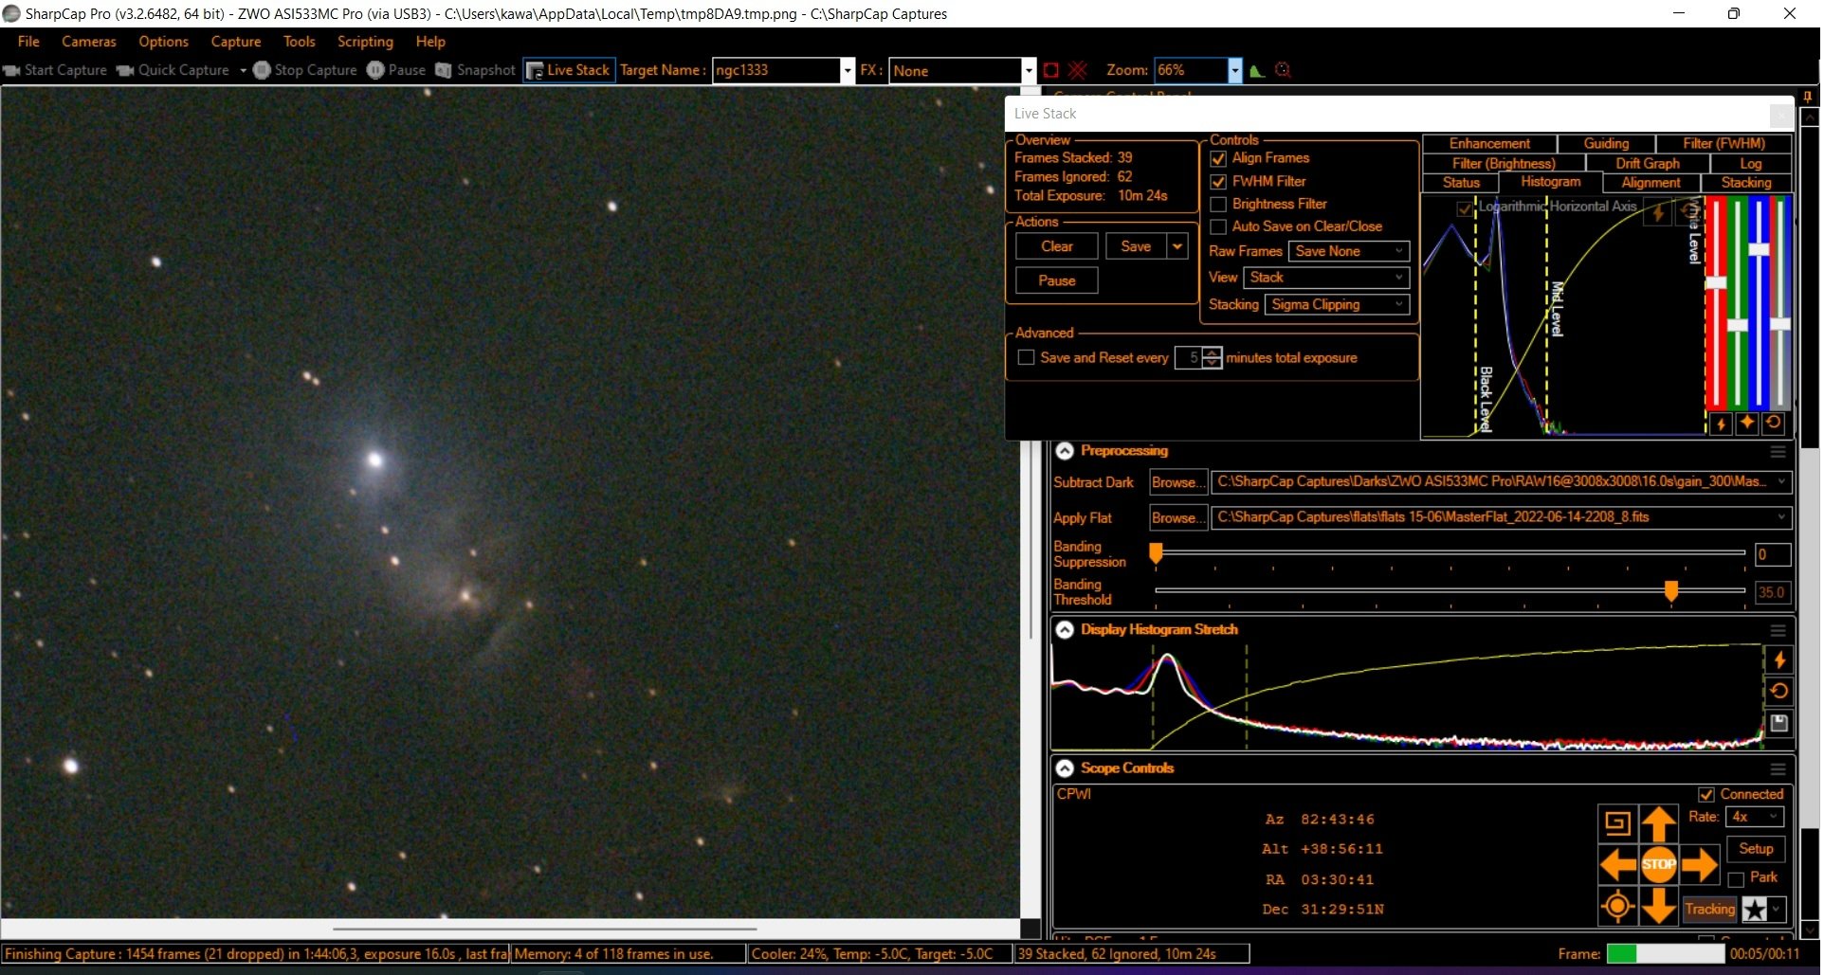Click the Snapshot toolbar button

476,70
